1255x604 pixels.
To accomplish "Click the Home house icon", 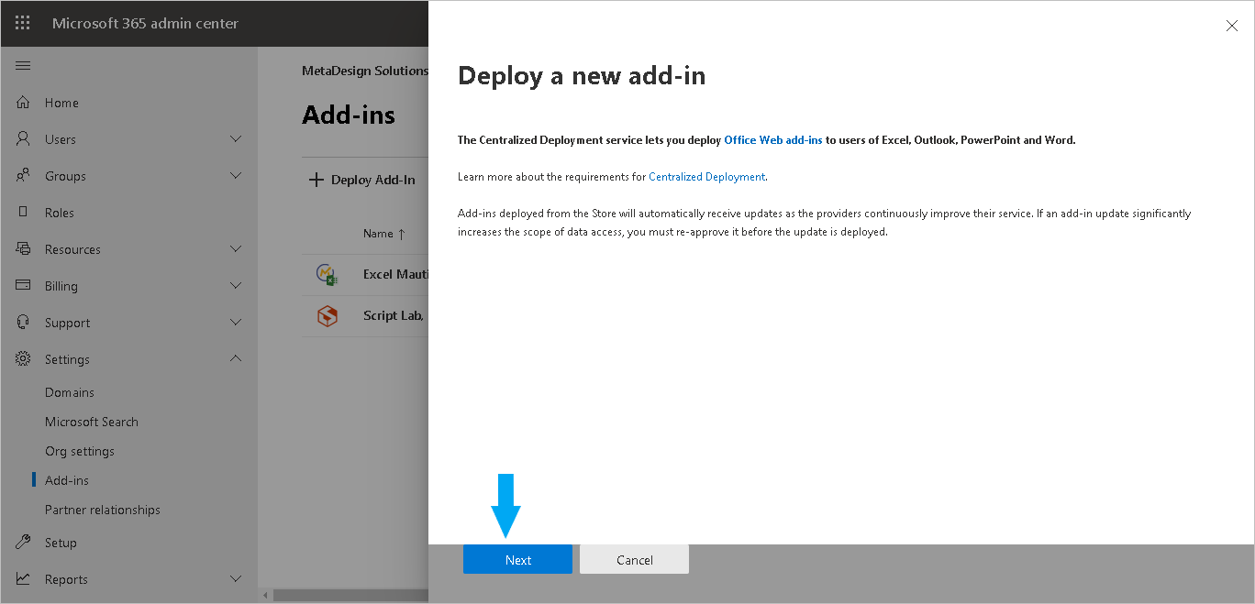I will pos(24,103).
